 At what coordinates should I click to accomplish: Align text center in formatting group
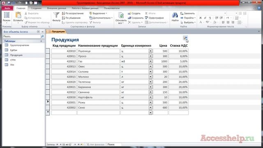(228, 22)
